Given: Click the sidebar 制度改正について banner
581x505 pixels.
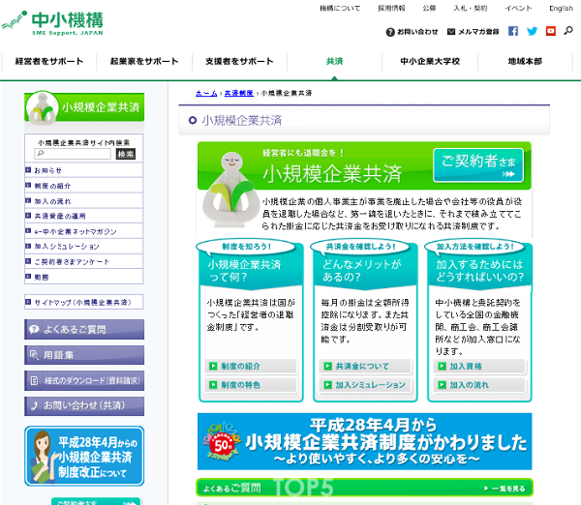Looking at the screenshot, I should pos(84,456).
